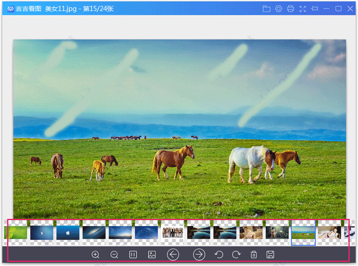Select the blue horizon glow thumbnail

point(120,233)
